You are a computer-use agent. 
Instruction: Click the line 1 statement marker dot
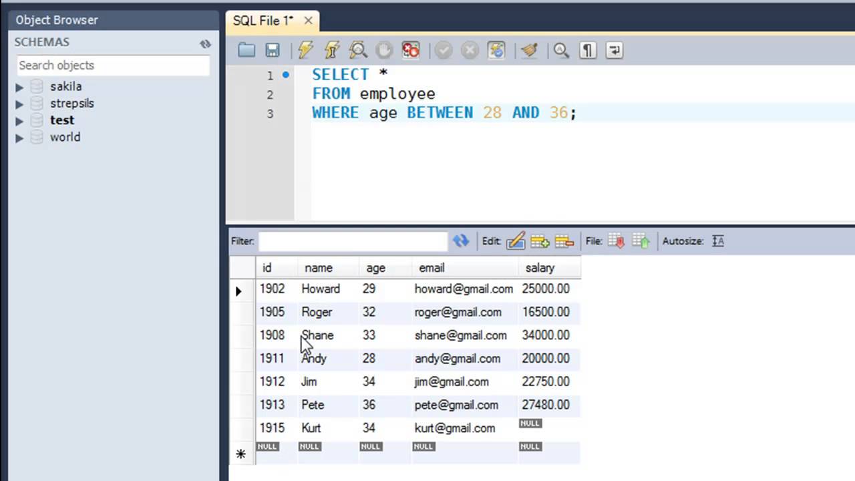tap(285, 75)
